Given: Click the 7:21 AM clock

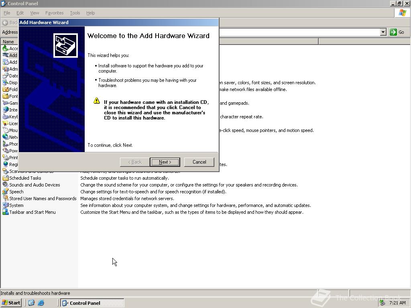Looking at the screenshot, I should coord(397,303).
